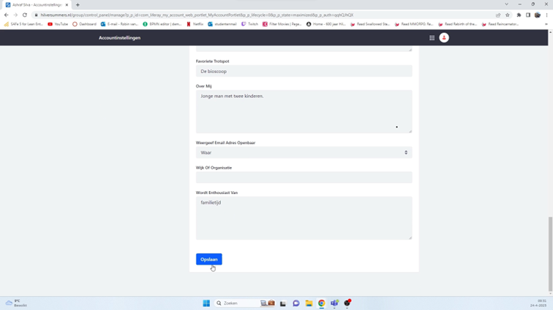
Task: Click the browser back arrow
Action: [7, 15]
